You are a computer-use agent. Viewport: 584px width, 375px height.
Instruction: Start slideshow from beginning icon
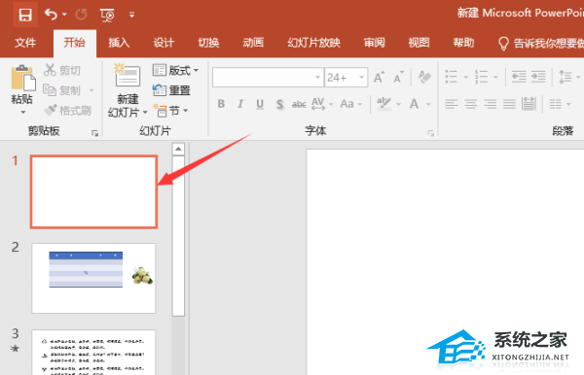(107, 15)
